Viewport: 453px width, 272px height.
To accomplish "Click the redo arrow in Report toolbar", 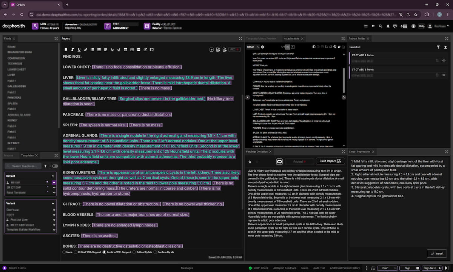I will (x=119, y=49).
